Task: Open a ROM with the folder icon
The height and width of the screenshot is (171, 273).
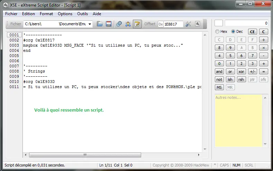Action: (100, 24)
